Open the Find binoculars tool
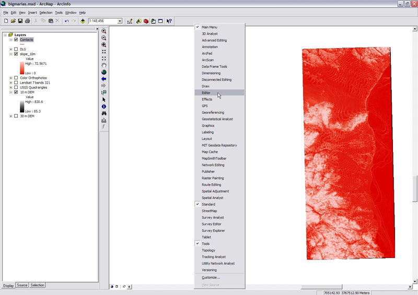 click(104, 113)
